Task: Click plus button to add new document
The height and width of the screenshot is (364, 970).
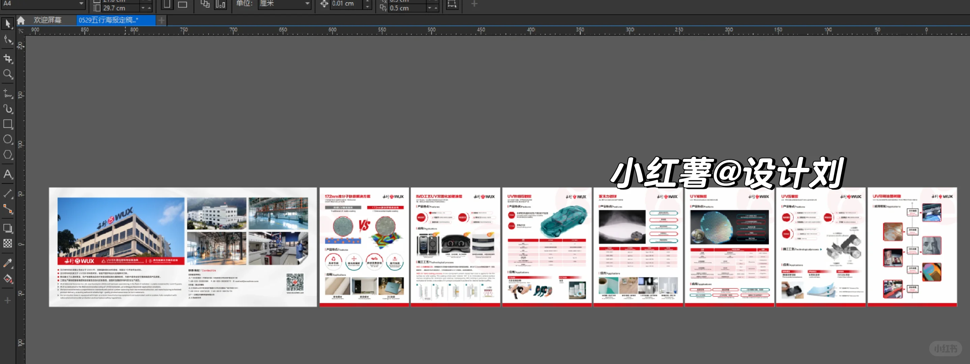Action: 161,20
